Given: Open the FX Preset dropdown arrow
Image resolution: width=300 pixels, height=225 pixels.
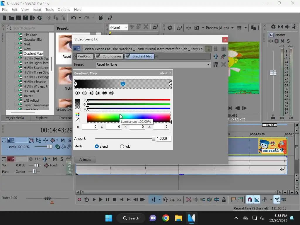Looking at the screenshot, I should click(208, 64).
